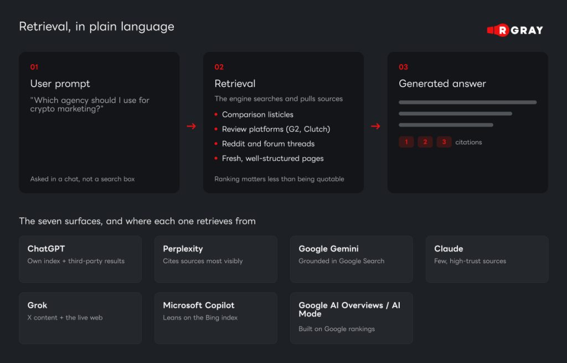Image resolution: width=567 pixels, height=363 pixels.
Task: Click the "Retrieval" card heading
Action: (235, 84)
